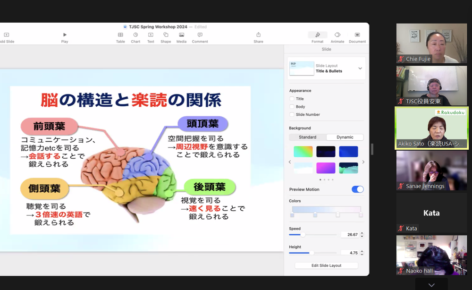Show next background swatches with right arrow
The height and width of the screenshot is (290, 472).
pyautogui.click(x=363, y=162)
